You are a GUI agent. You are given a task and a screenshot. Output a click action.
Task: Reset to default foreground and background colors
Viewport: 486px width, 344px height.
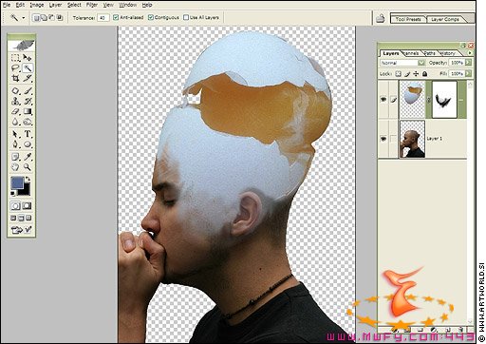point(13,193)
